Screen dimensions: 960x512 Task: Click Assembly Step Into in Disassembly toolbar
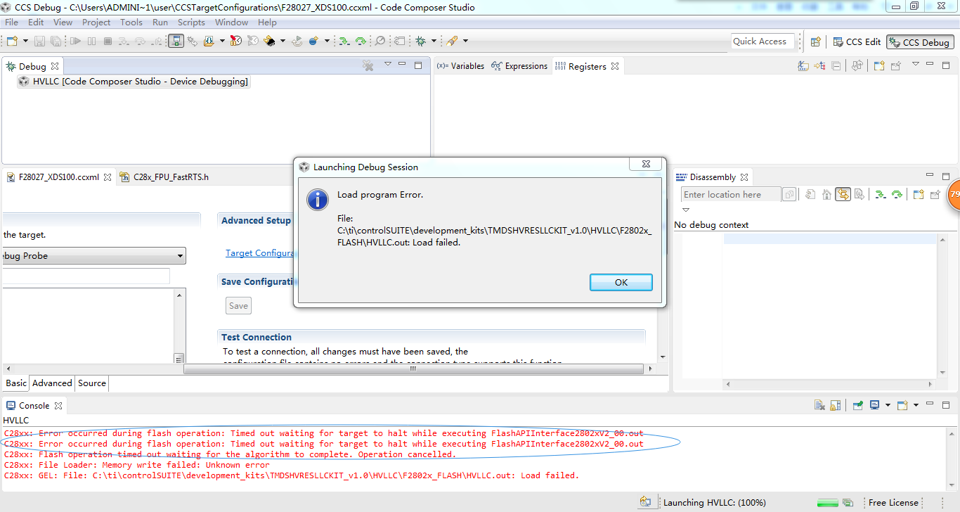(880, 194)
